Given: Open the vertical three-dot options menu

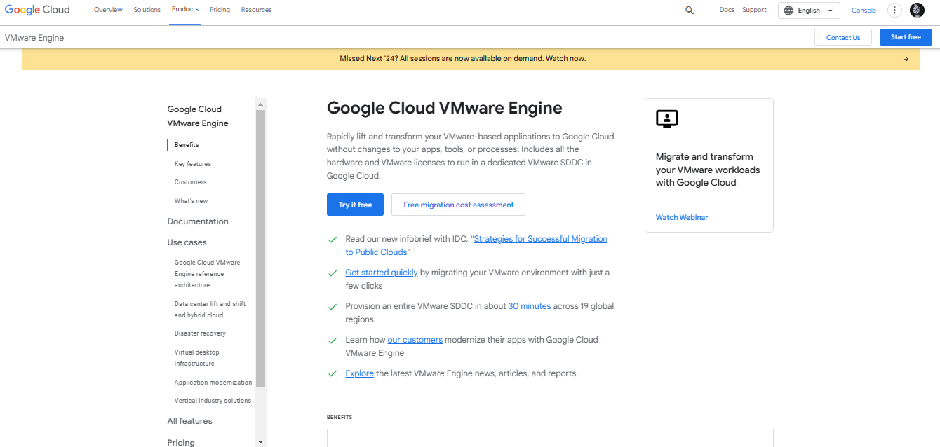Looking at the screenshot, I should pos(894,11).
